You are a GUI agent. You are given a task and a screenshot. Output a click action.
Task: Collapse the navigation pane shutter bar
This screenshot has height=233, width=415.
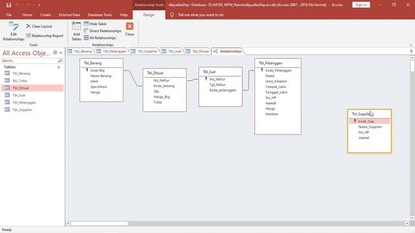click(61, 52)
